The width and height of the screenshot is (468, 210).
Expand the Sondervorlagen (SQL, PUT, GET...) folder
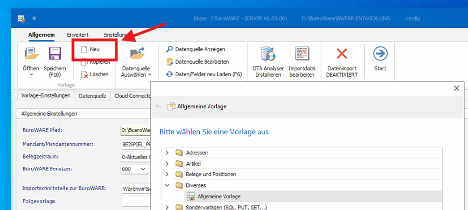167,207
